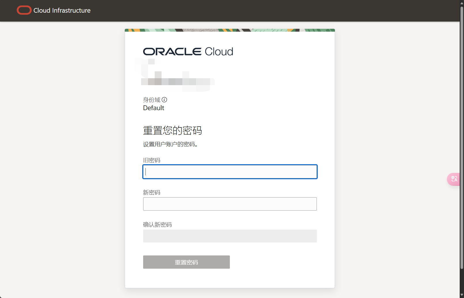Open the identity domain info icon
The image size is (464, 298).
[164, 100]
